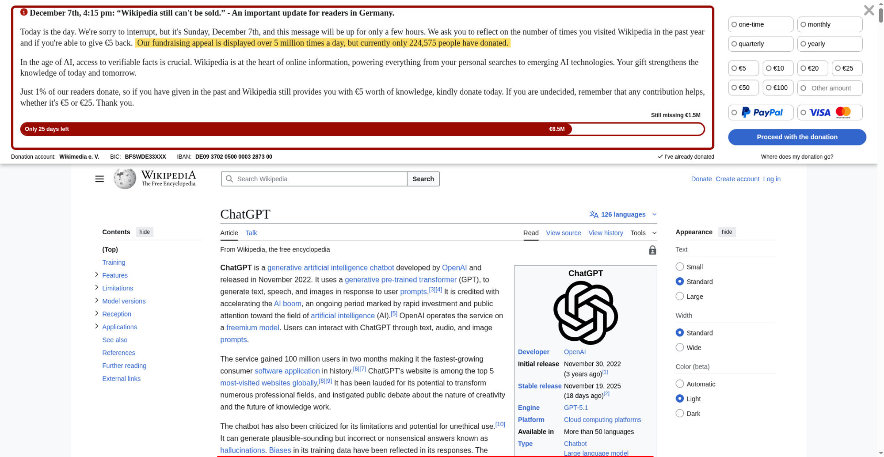Click the search magnifier icon

tap(229, 179)
